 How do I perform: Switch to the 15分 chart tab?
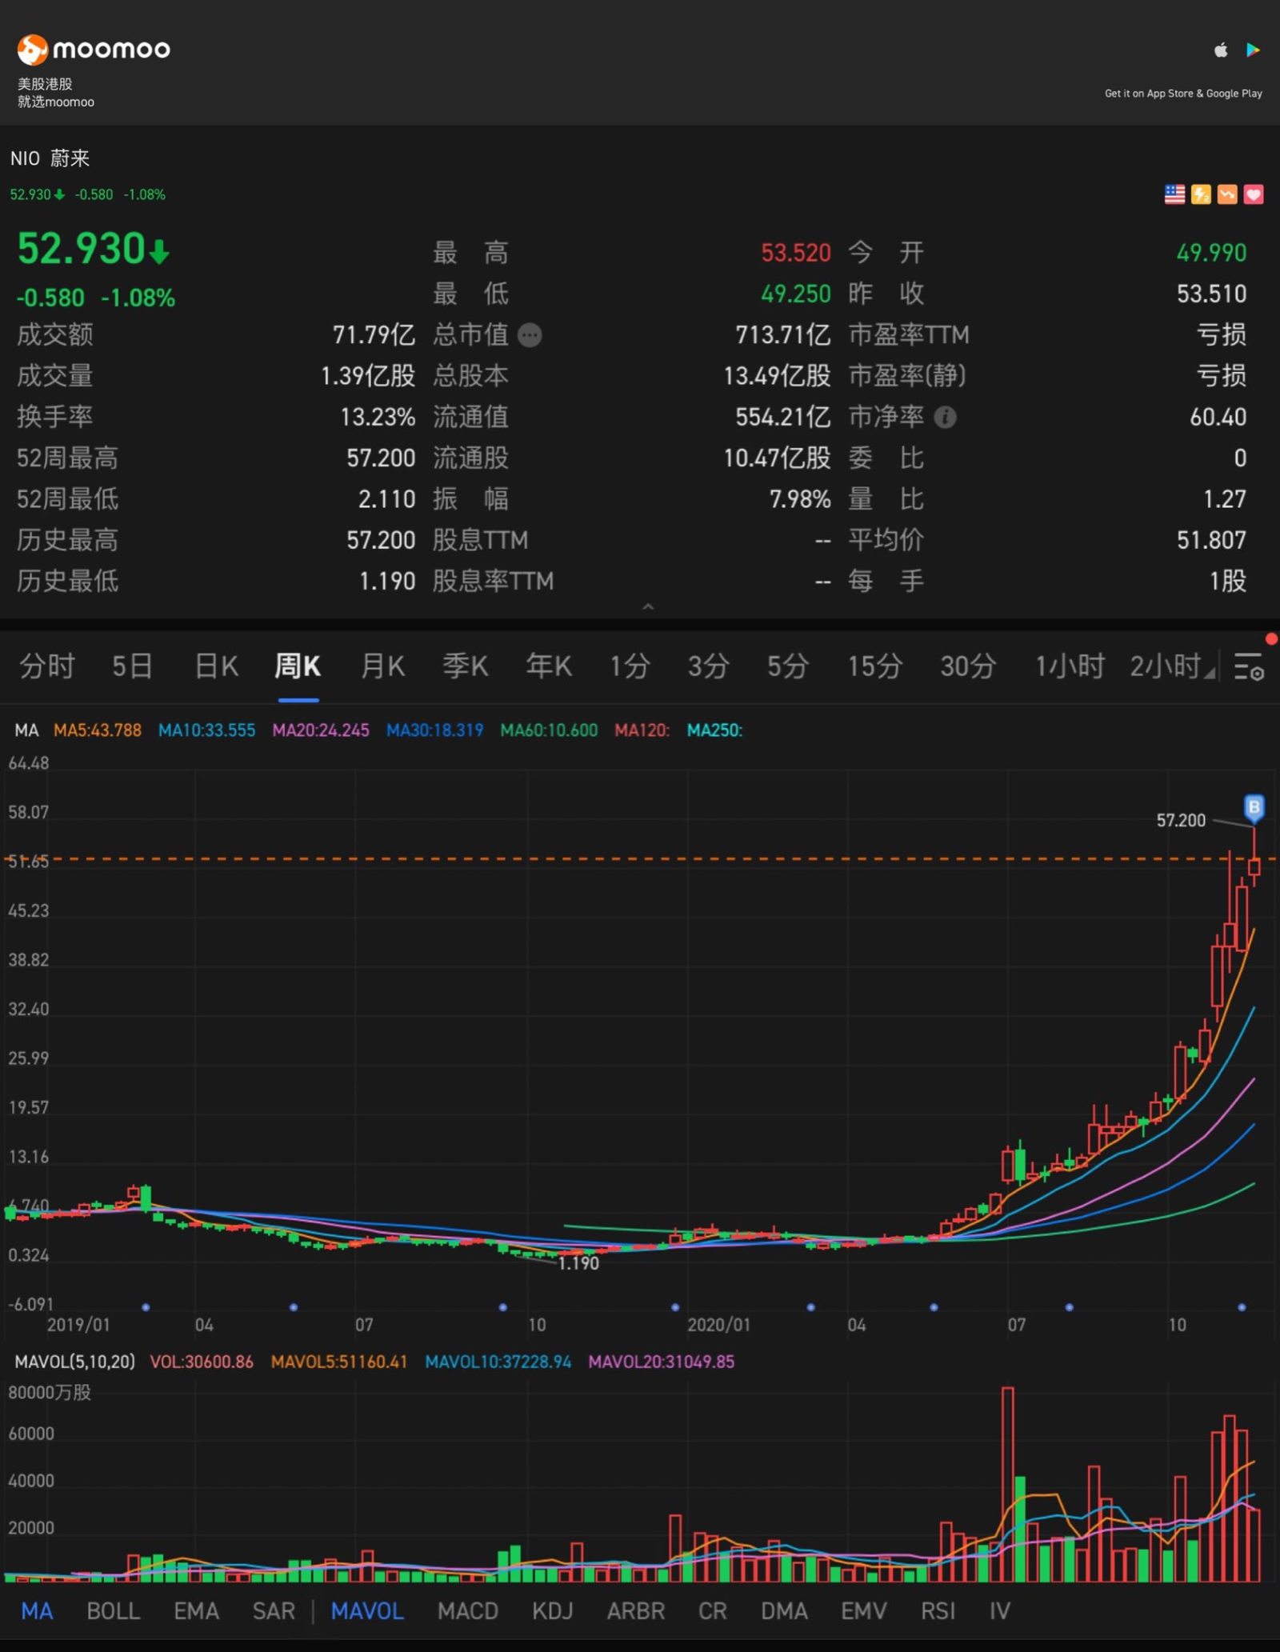[x=875, y=666]
